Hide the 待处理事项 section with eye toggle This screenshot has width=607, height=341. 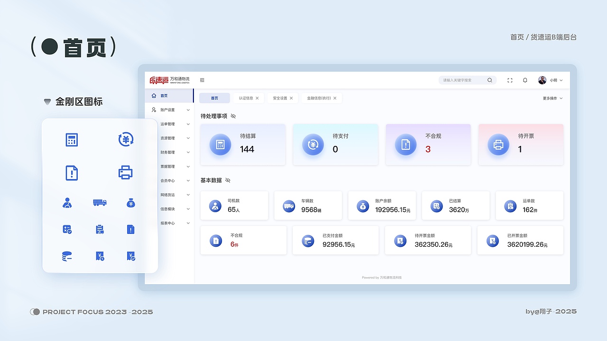click(x=232, y=116)
